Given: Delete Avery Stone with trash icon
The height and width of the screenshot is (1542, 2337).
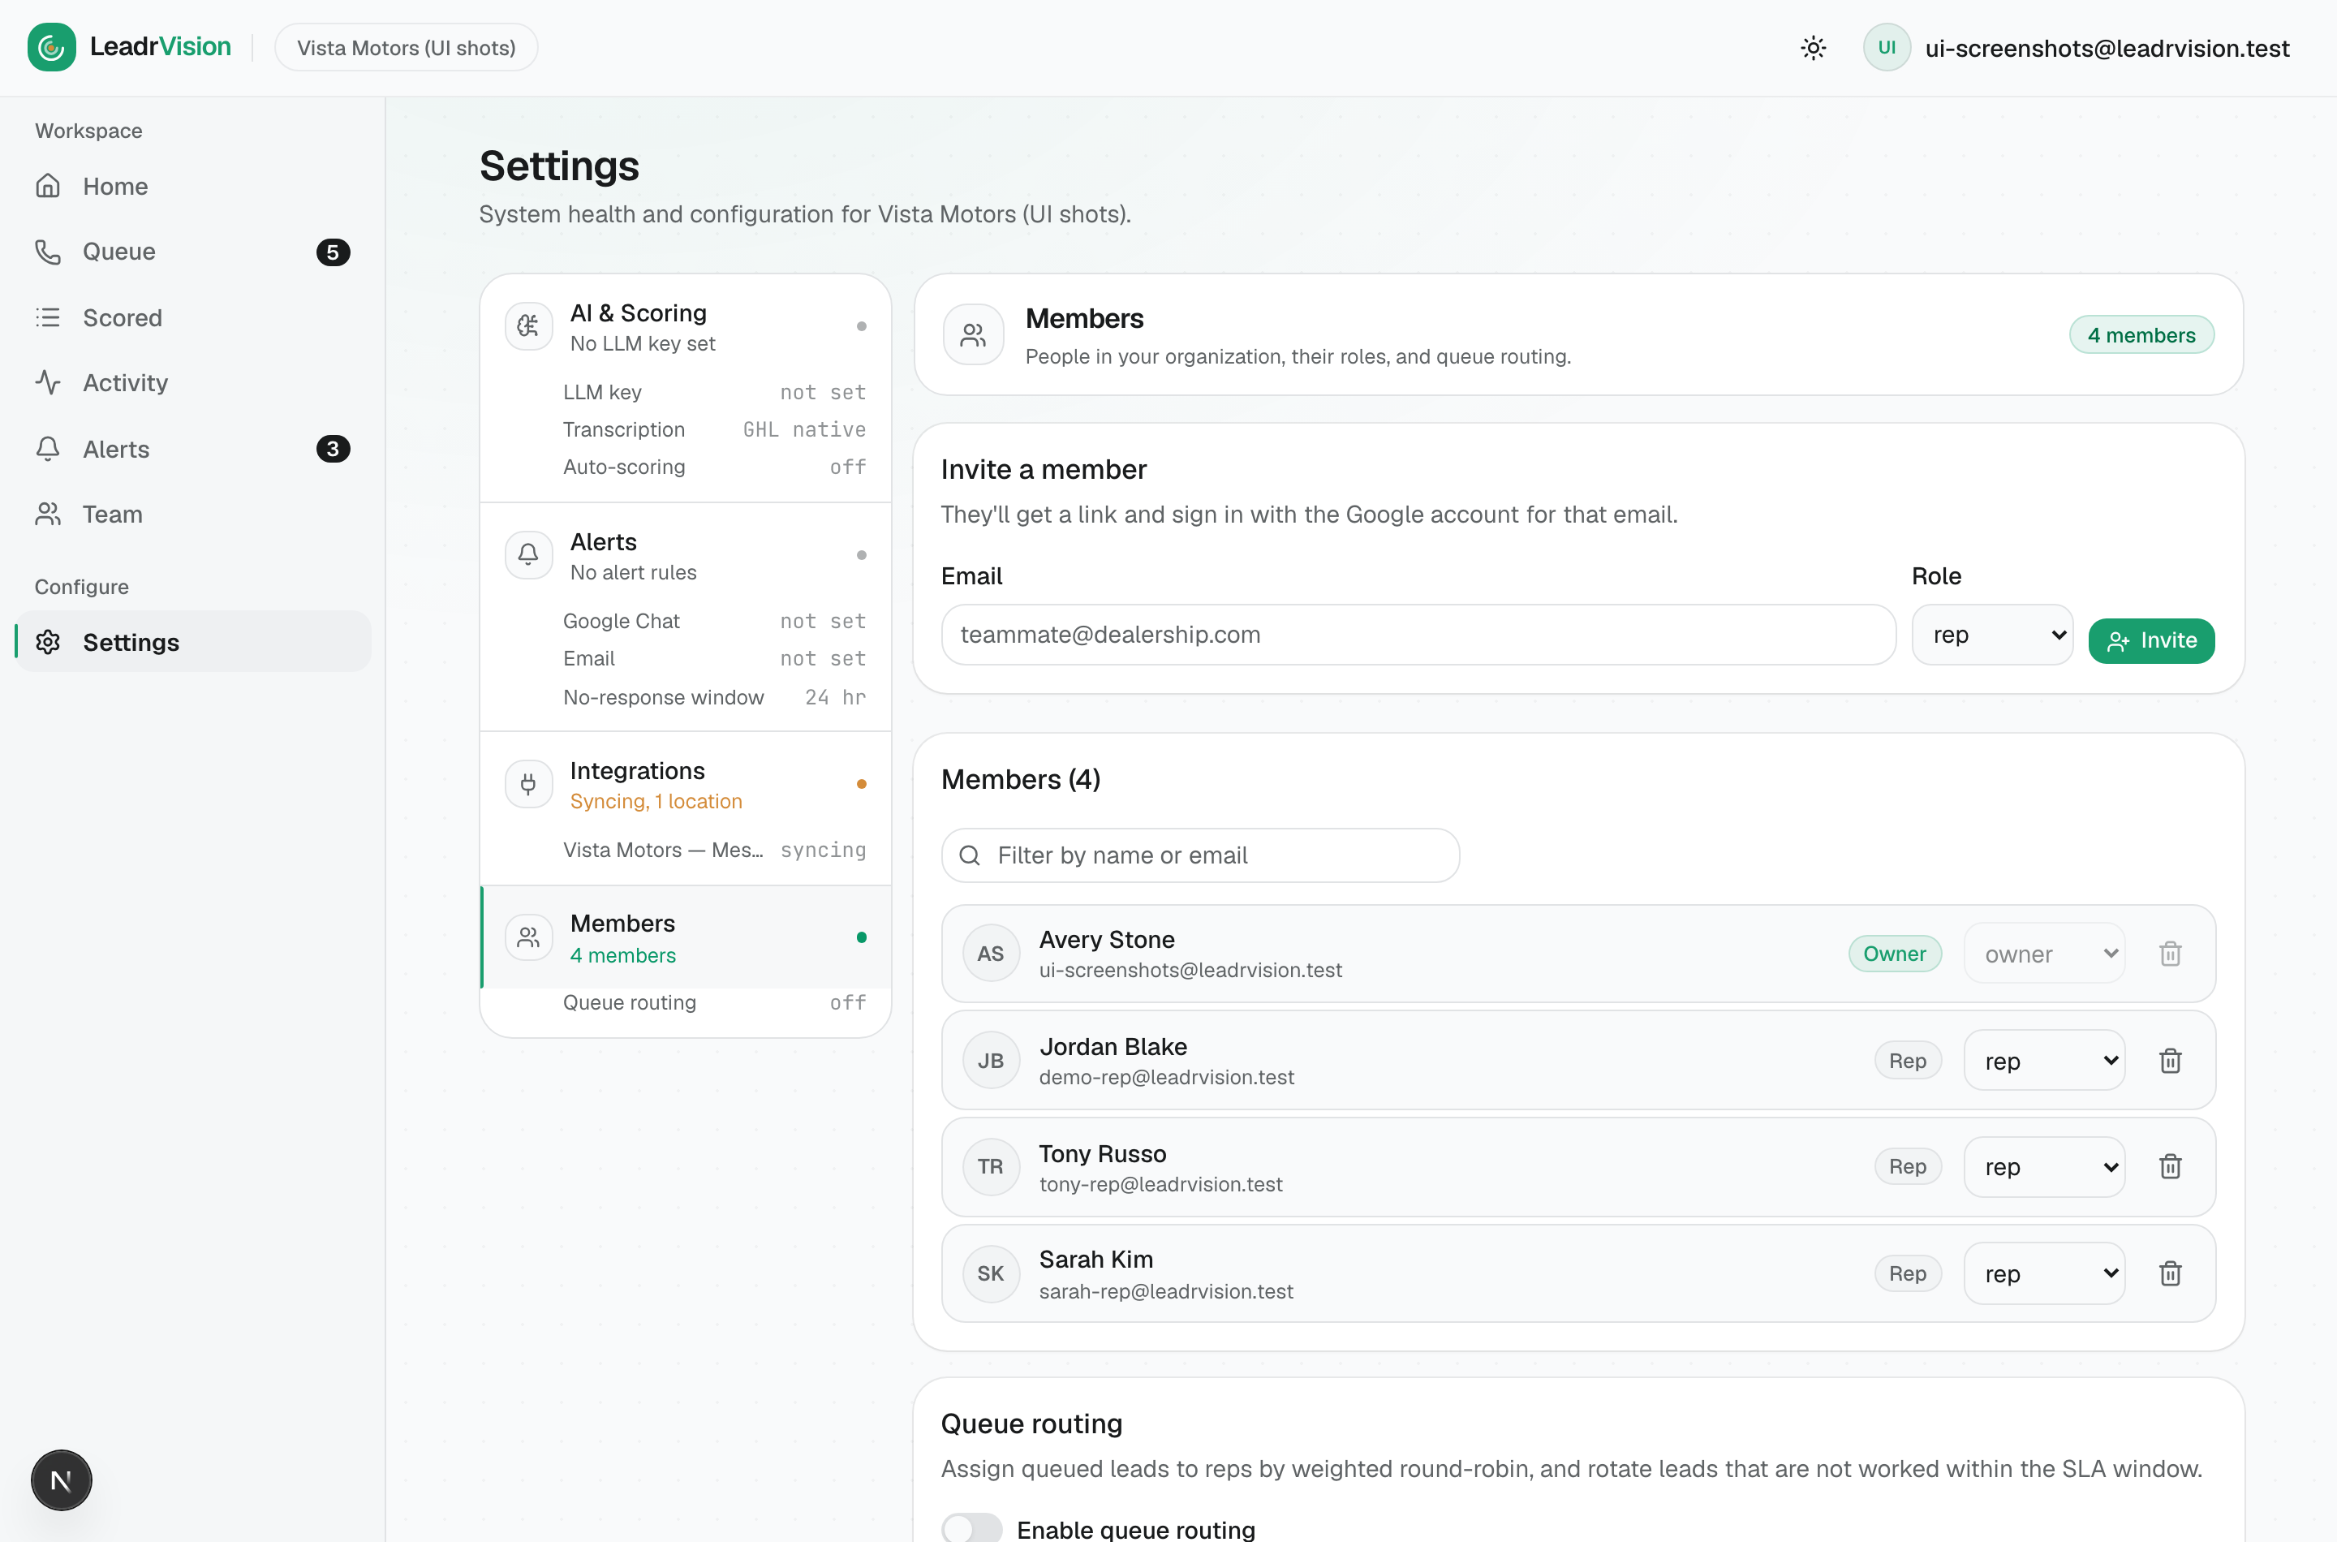Looking at the screenshot, I should (2171, 954).
